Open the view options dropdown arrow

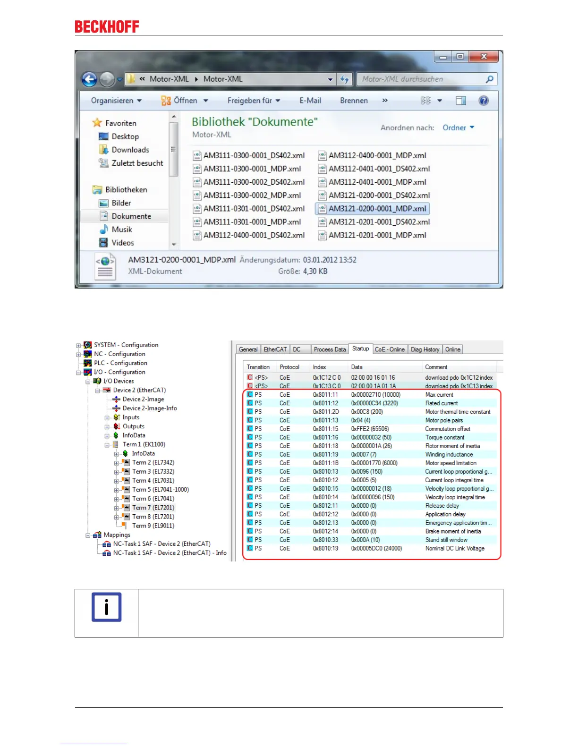440,101
